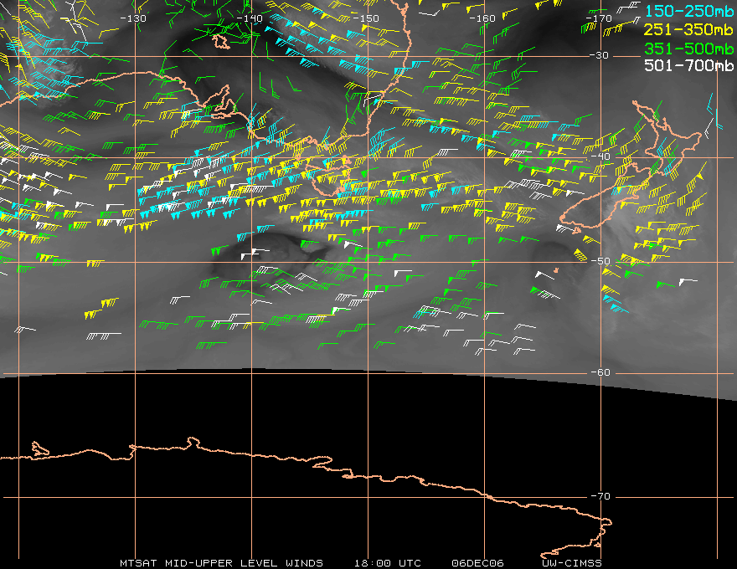Select the -140 longitude label

pyautogui.click(x=249, y=18)
